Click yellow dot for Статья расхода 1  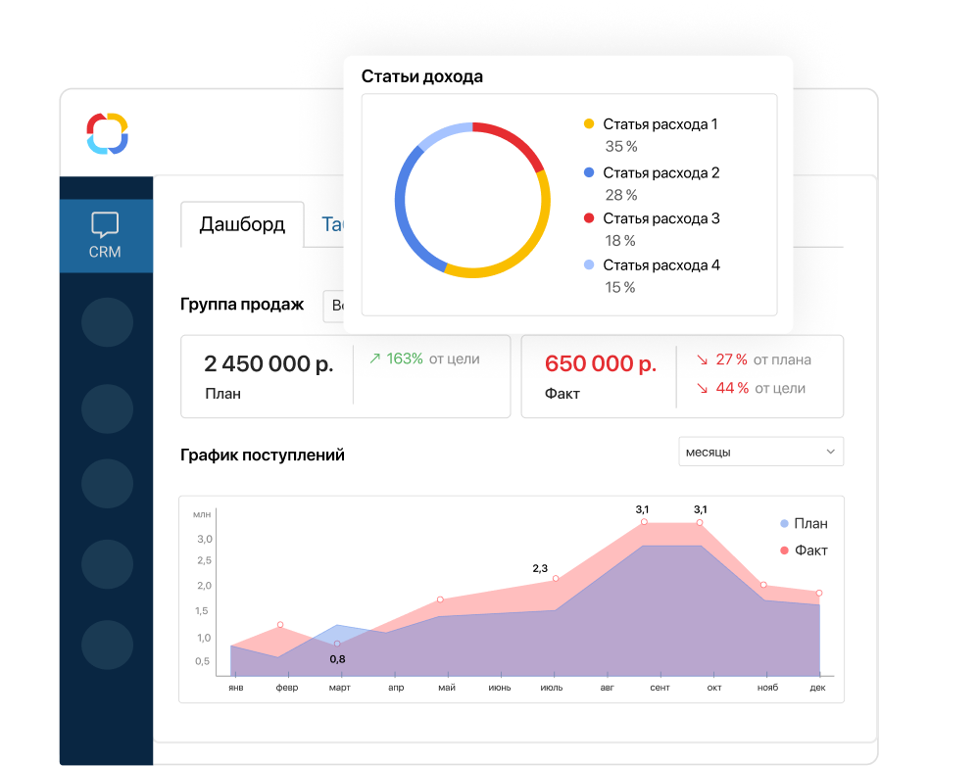click(x=589, y=124)
